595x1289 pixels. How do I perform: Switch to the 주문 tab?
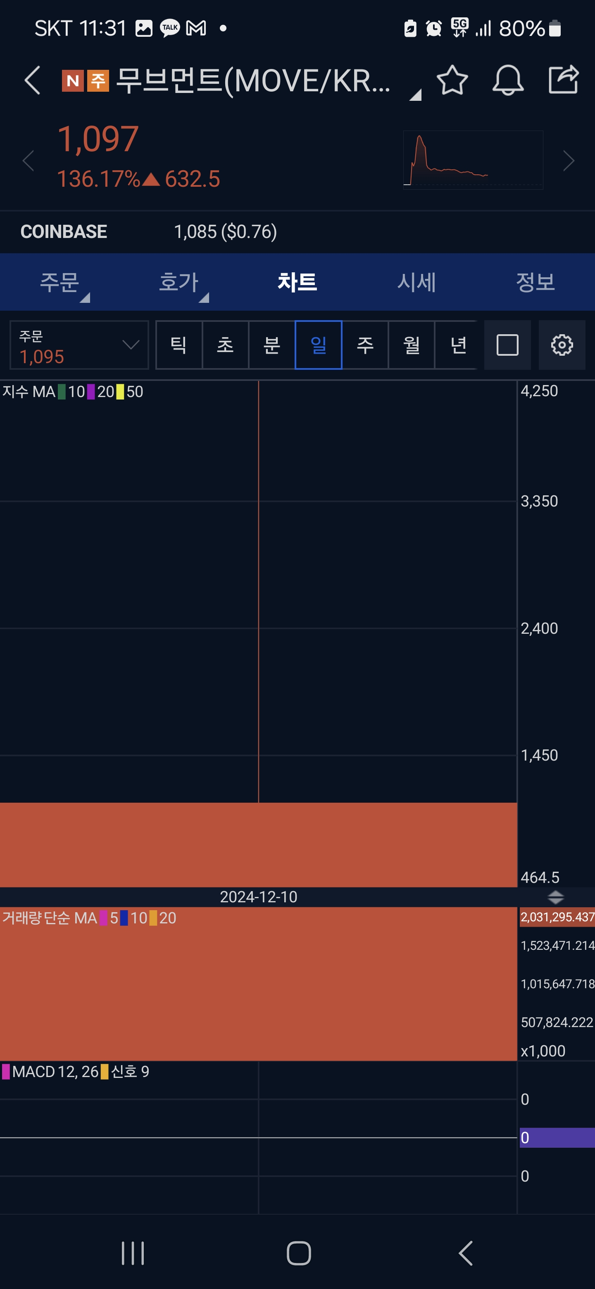(59, 282)
